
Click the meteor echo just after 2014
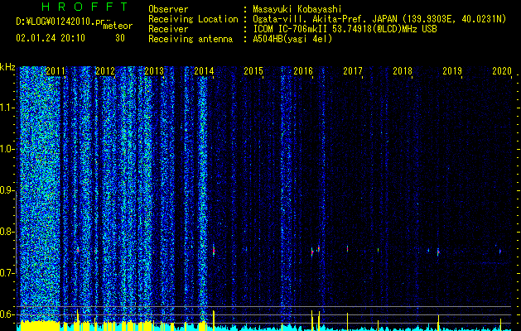(214, 250)
